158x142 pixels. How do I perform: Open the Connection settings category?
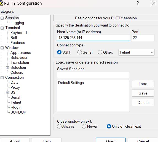(15, 77)
